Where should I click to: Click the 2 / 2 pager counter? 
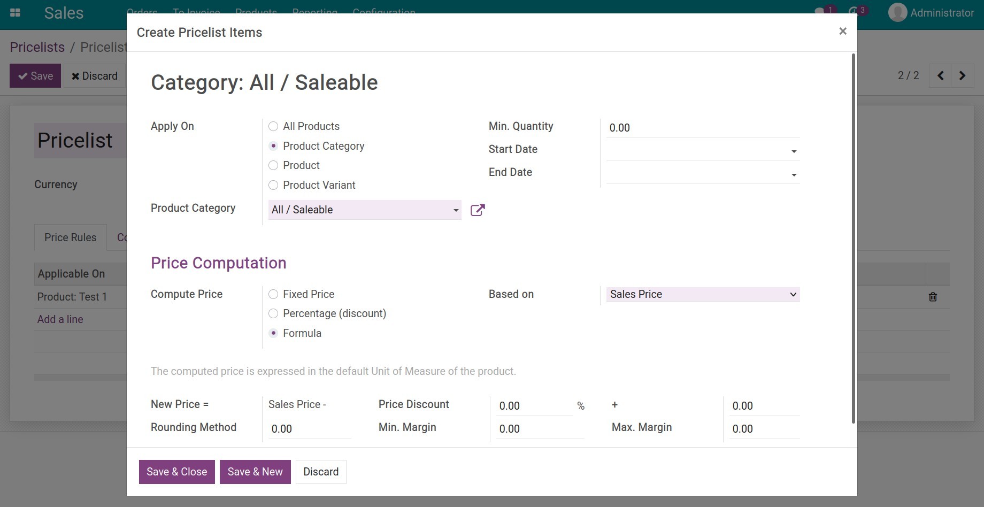click(x=908, y=76)
